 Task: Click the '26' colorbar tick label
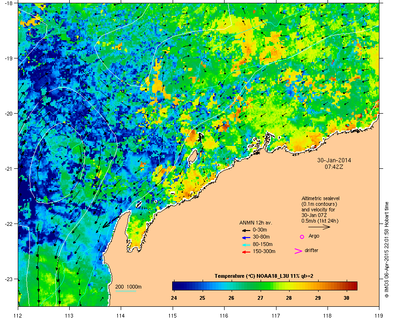click(231, 298)
